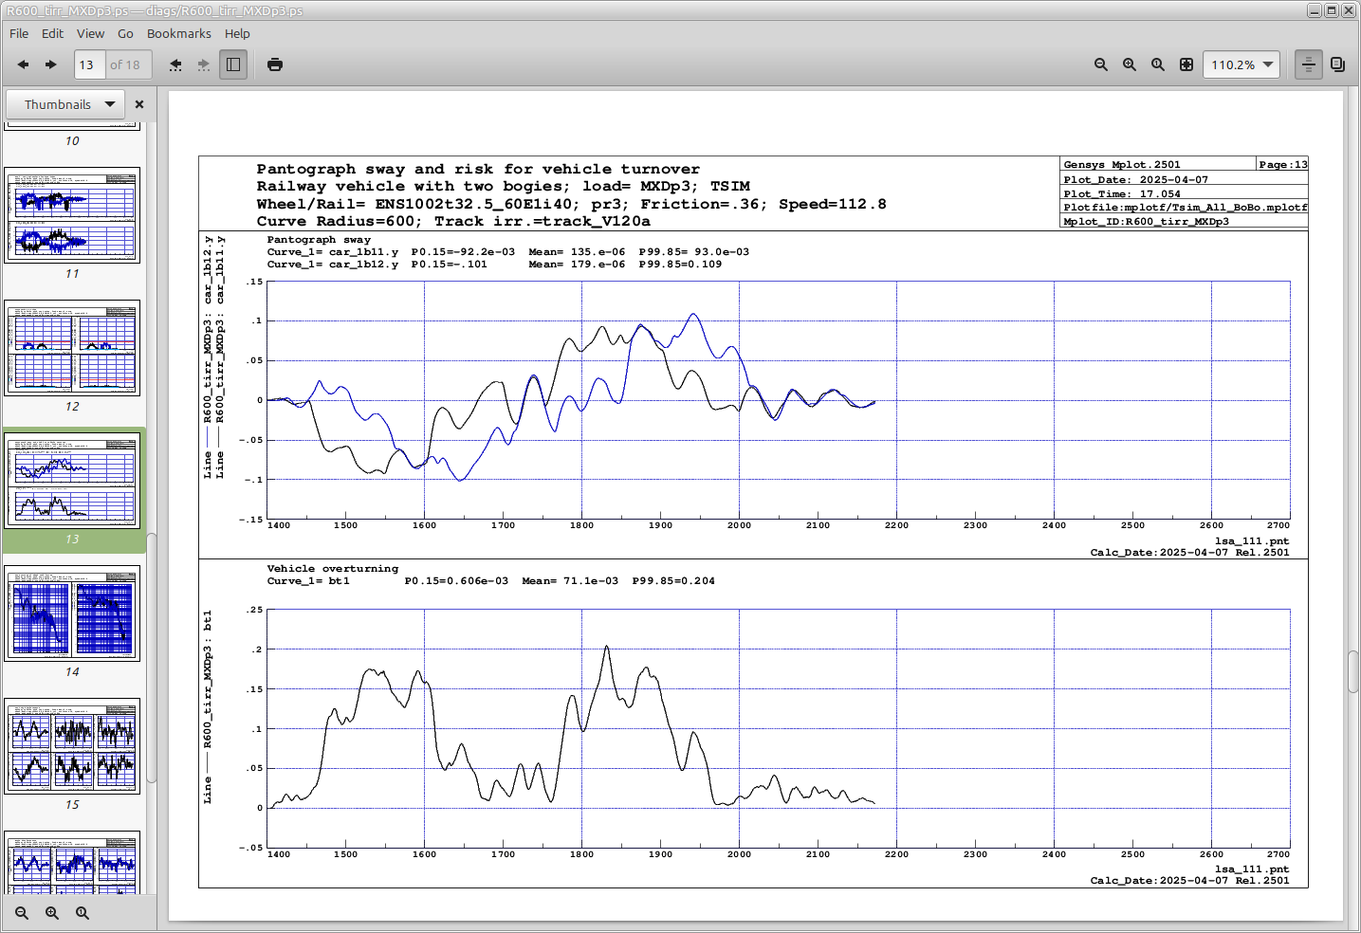Select the page 15 thumbnail
The width and height of the screenshot is (1361, 933).
coord(73,746)
